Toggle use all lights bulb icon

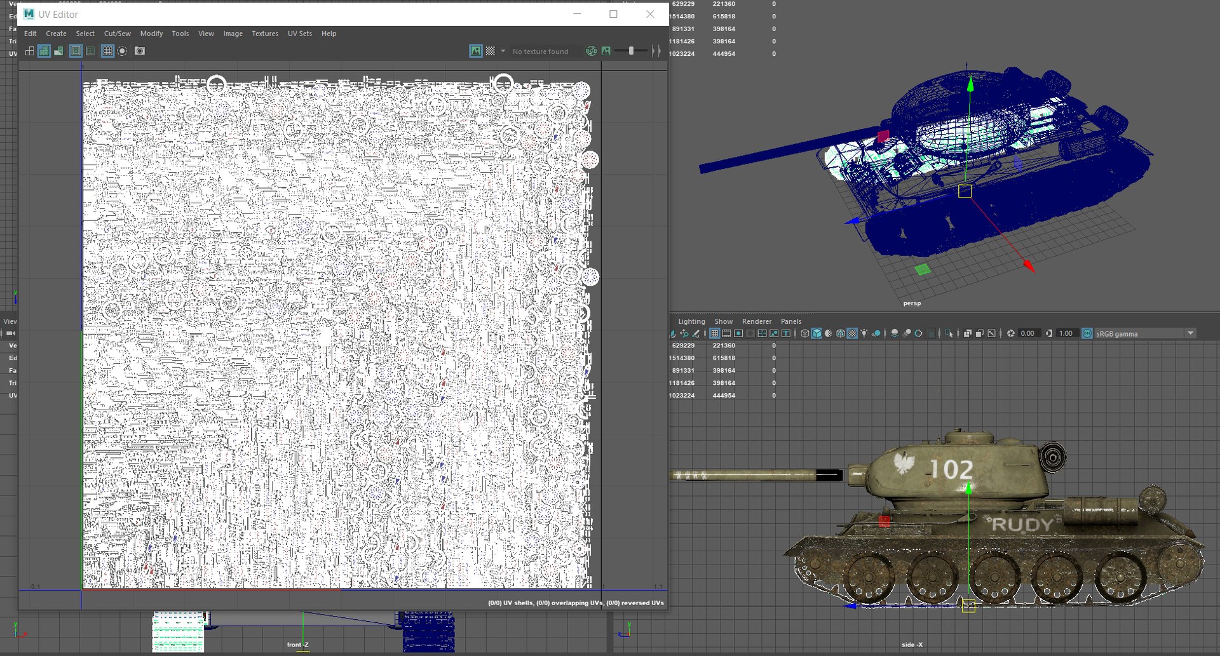tap(864, 333)
